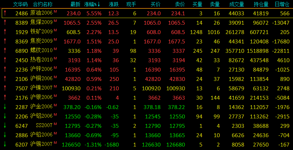
Task: Click the red up arrow for 焦煤2009
Action: pyautogui.click(x=5, y=23)
